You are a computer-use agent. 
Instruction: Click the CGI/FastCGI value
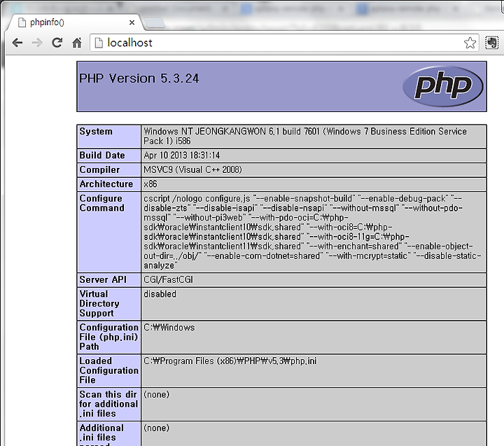click(x=169, y=280)
